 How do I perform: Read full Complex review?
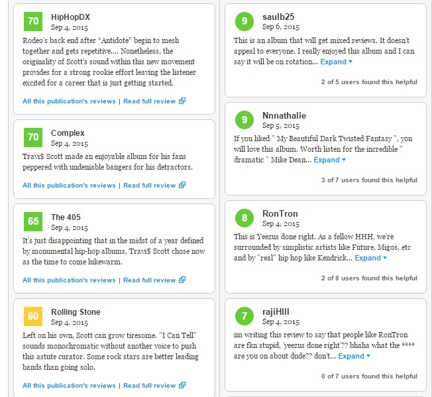(150, 186)
